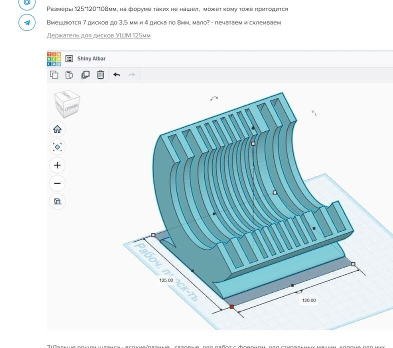Click the greyed-out Redo arrow
The image size is (393, 348).
132,74
